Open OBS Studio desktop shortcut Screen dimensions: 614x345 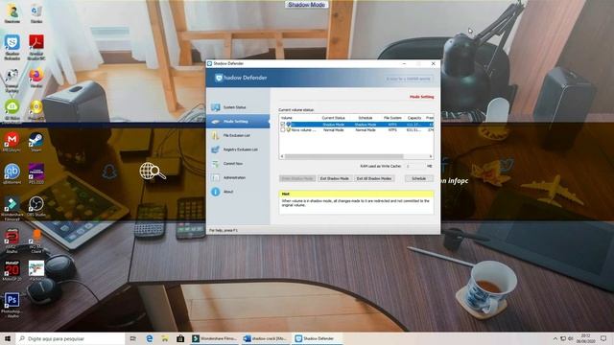[36, 207]
